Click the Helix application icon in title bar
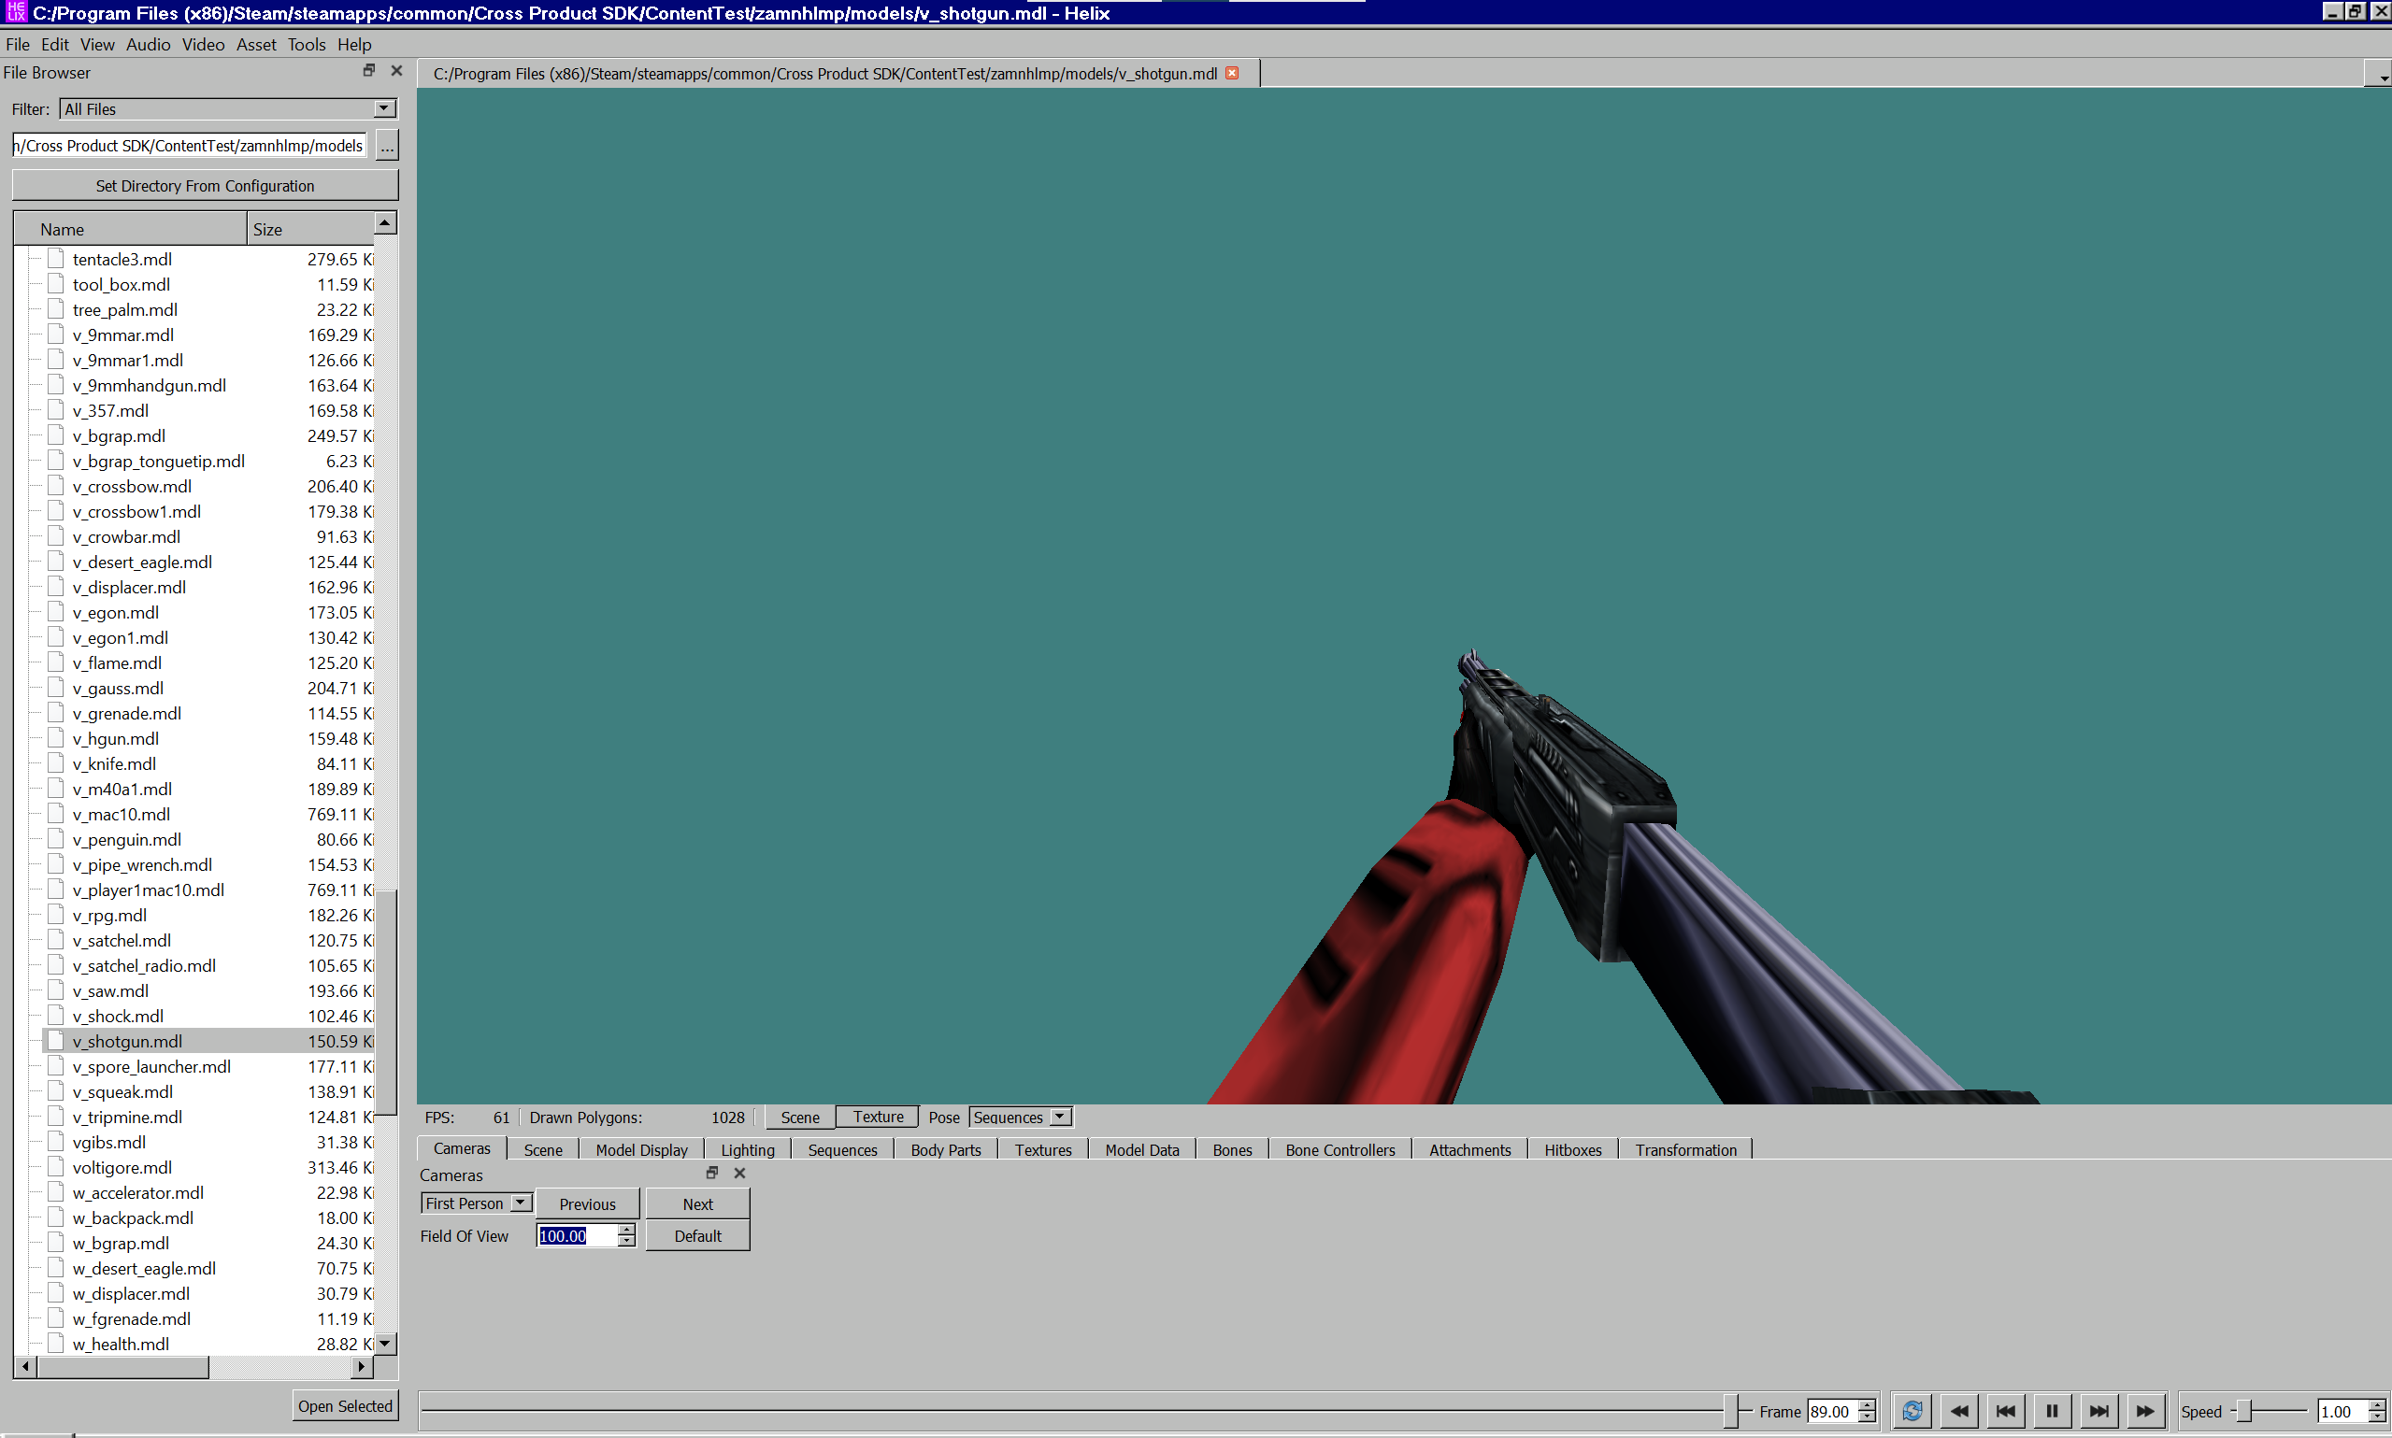Image resolution: width=2392 pixels, height=1438 pixels. 16,12
